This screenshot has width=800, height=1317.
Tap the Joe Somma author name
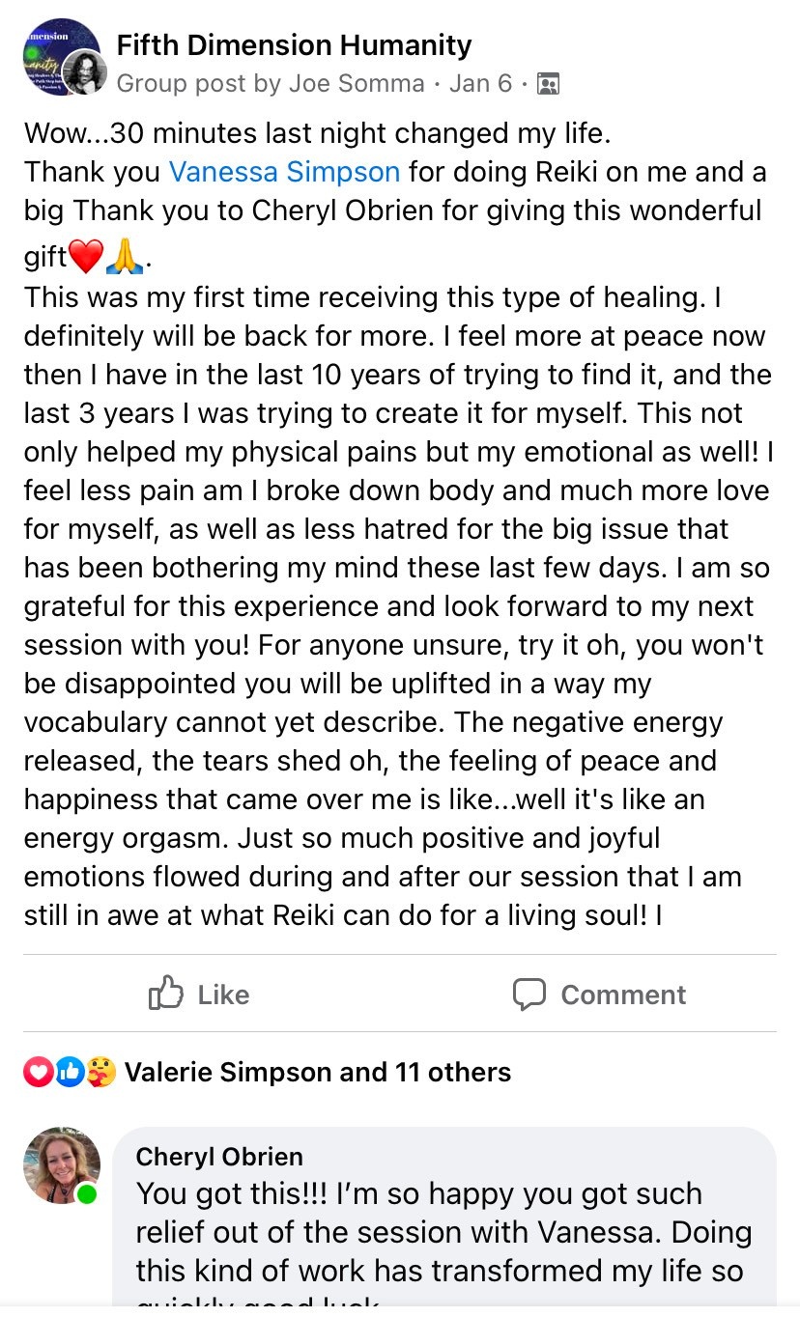coord(357,84)
